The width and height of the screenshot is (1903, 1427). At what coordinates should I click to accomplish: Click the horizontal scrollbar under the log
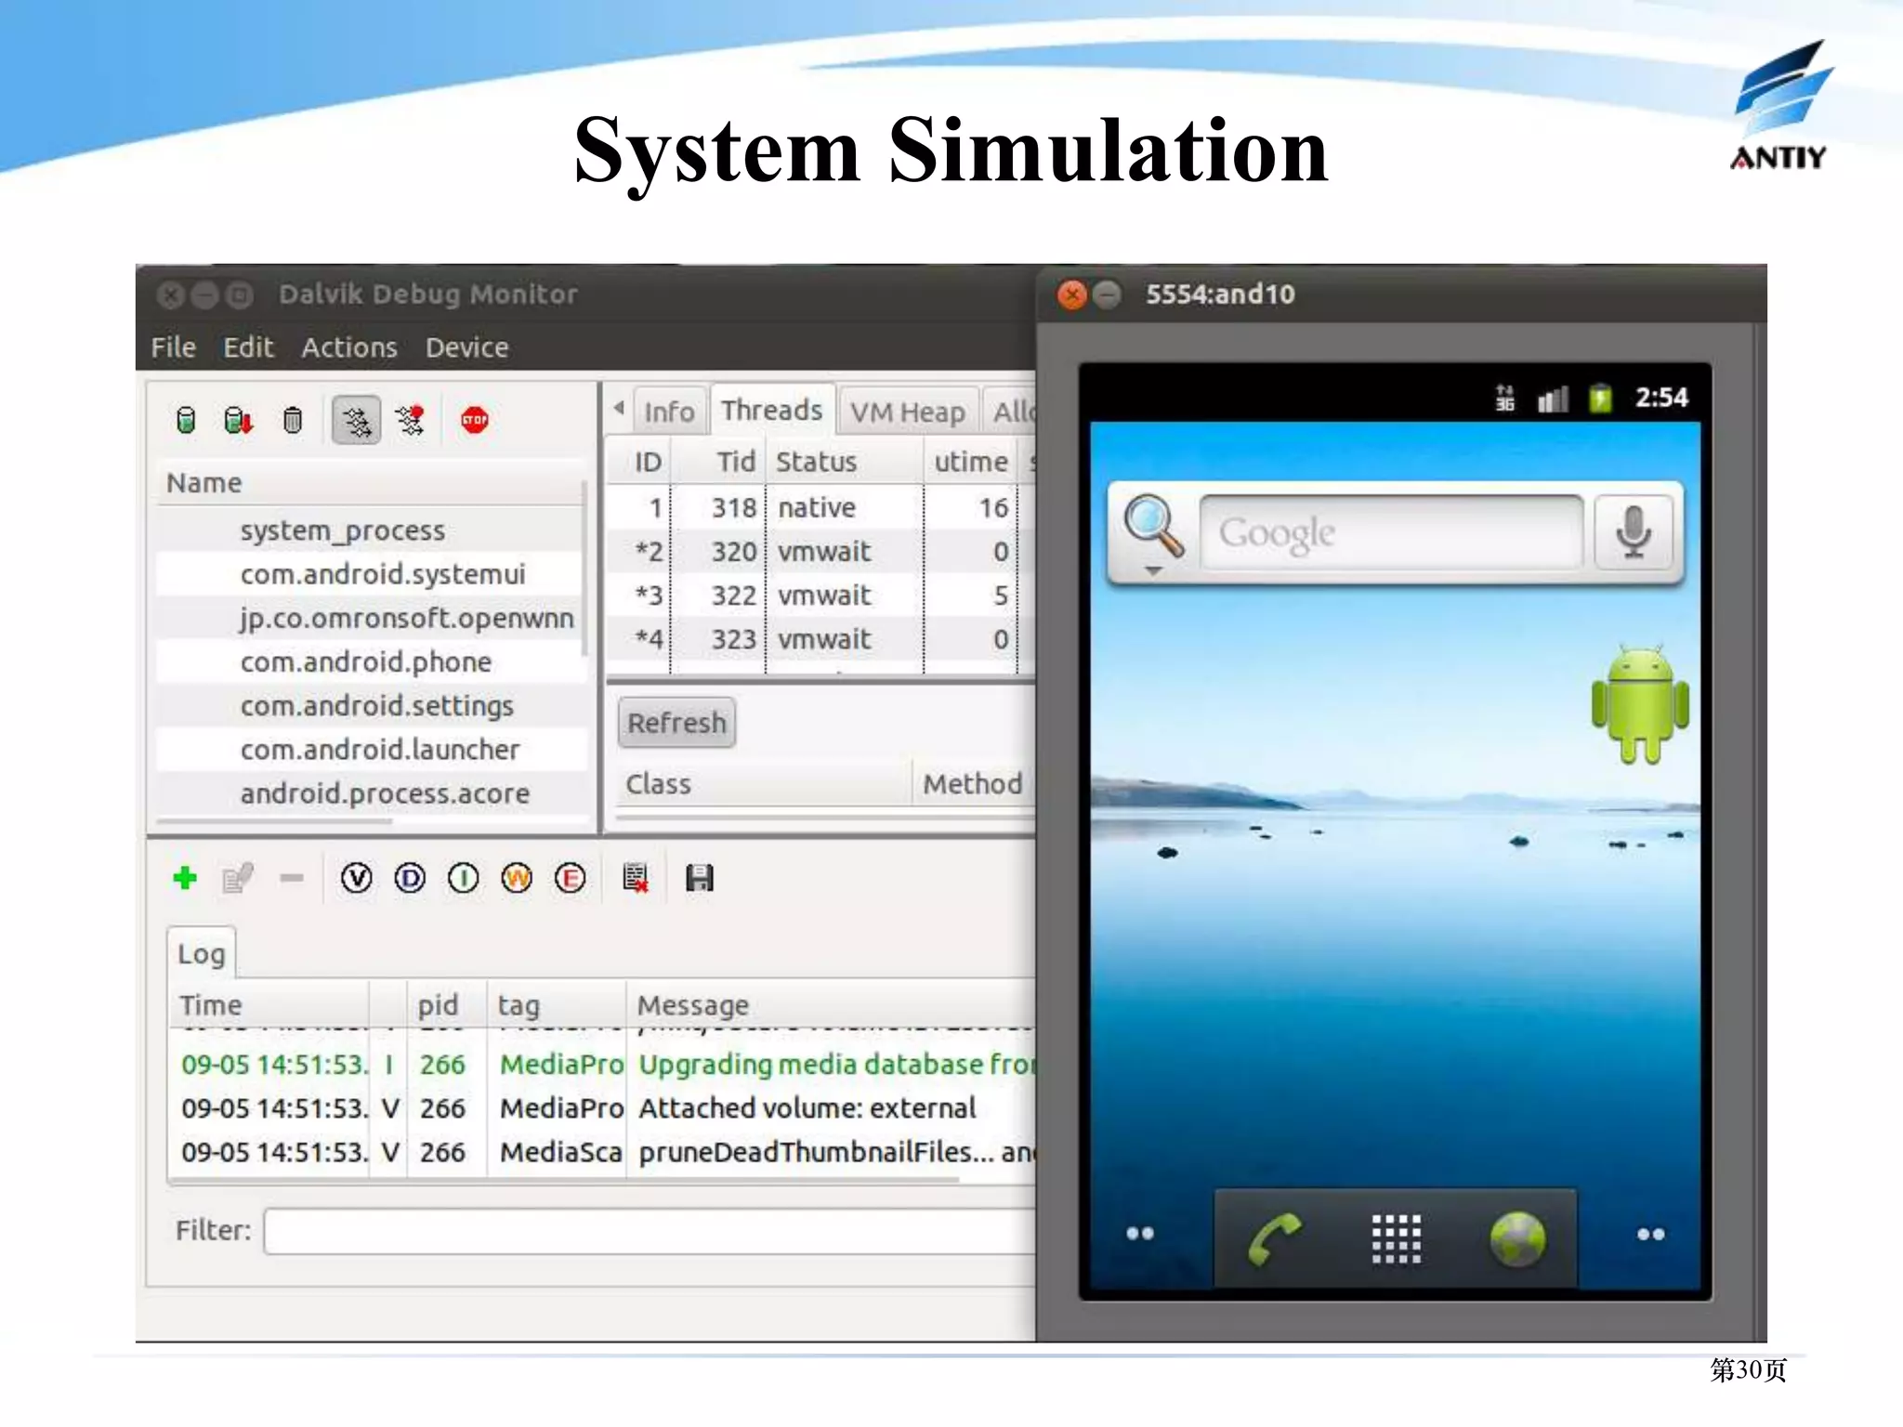pyautogui.click(x=564, y=1181)
